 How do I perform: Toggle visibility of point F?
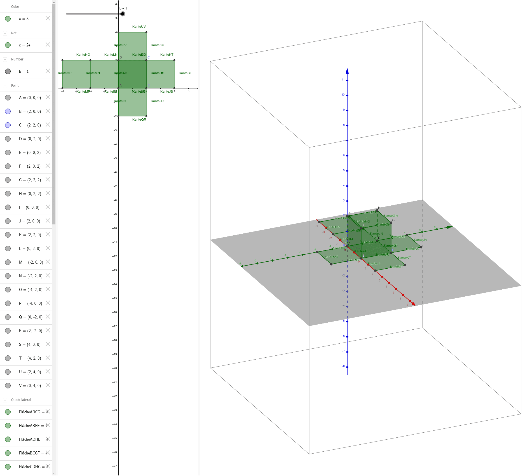coord(8,166)
